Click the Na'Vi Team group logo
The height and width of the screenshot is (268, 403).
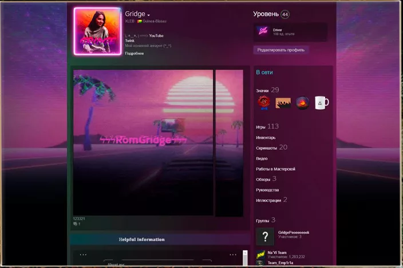tap(260, 255)
